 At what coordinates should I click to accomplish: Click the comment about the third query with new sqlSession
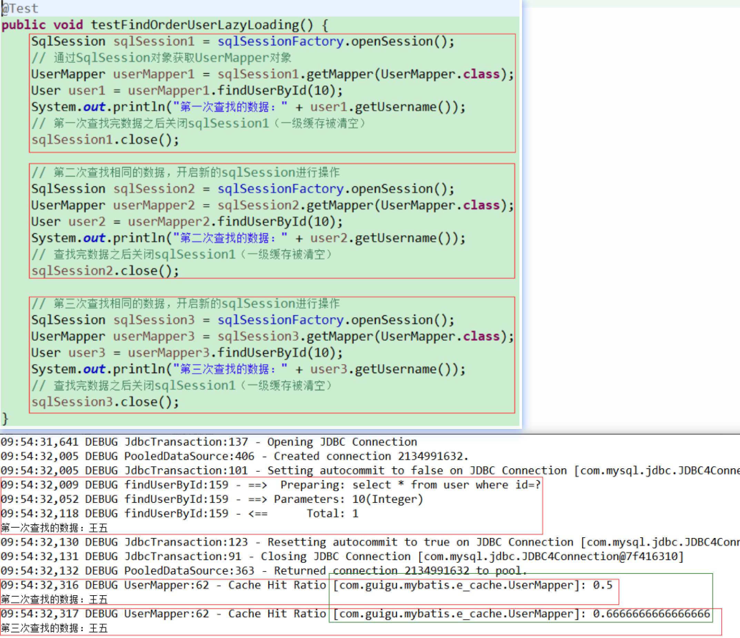point(186,303)
